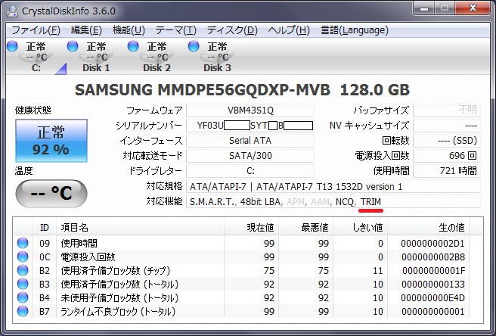The height and width of the screenshot is (336, 496).
Task: Open the 機能(U) menu
Action: point(129,30)
